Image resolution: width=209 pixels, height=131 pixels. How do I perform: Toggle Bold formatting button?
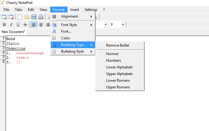pyautogui.click(x=4, y=25)
